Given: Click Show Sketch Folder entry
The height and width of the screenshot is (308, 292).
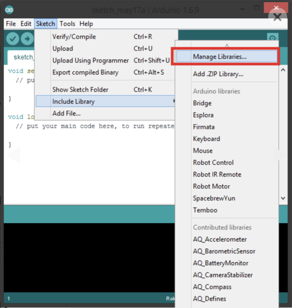Looking at the screenshot, I should coord(80,89).
